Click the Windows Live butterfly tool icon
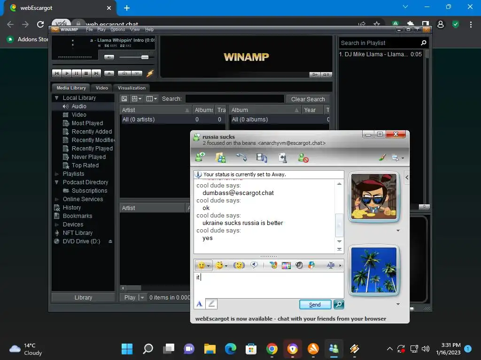The image size is (481, 360). [274, 265]
